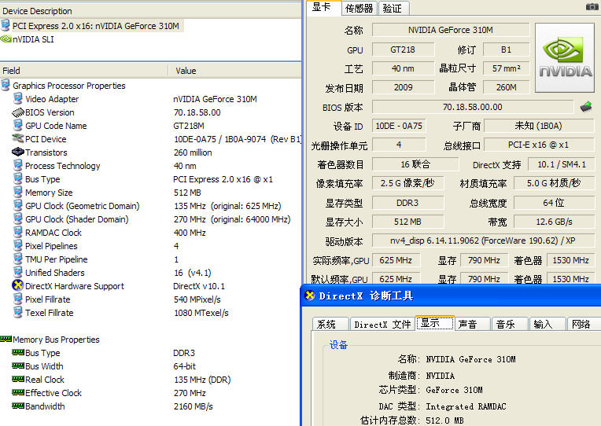The image size is (601, 426).
Task: Click the GPU Clock (Geometric Domain) icon
Action: coord(17,206)
